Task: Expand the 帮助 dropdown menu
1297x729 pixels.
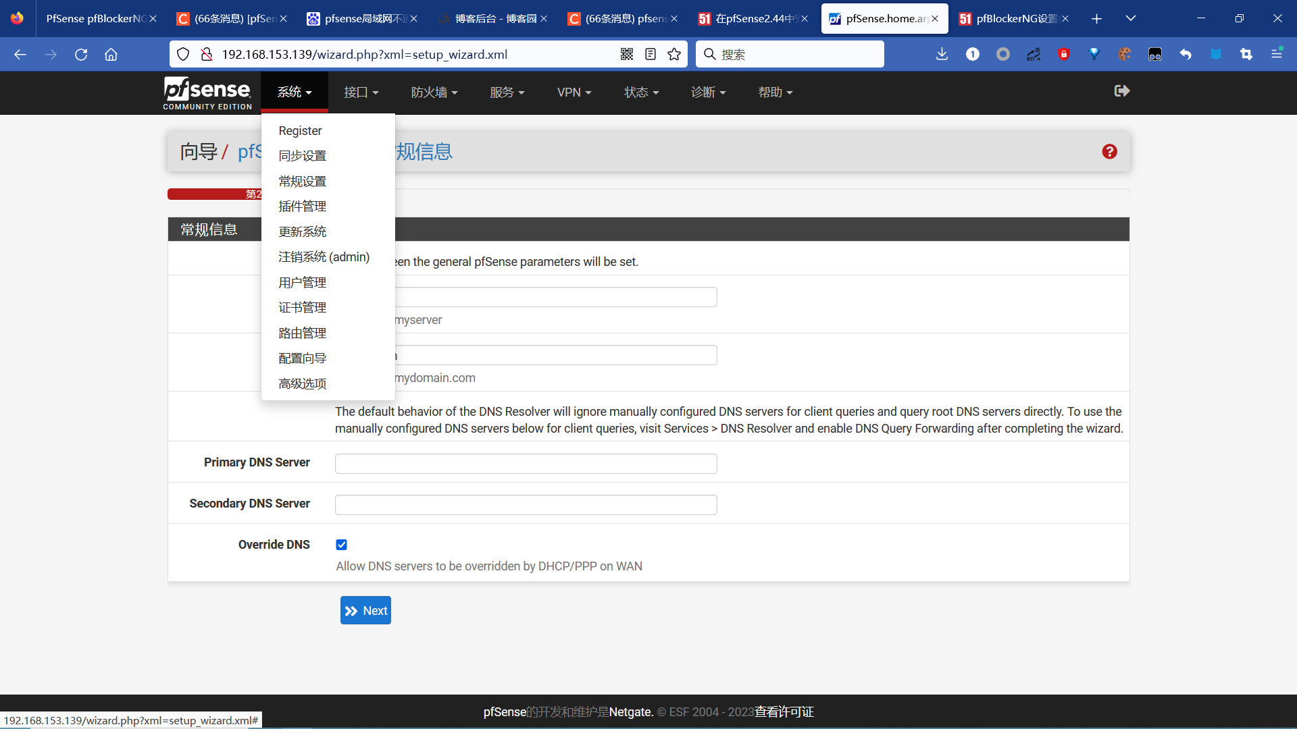Action: [x=775, y=92]
